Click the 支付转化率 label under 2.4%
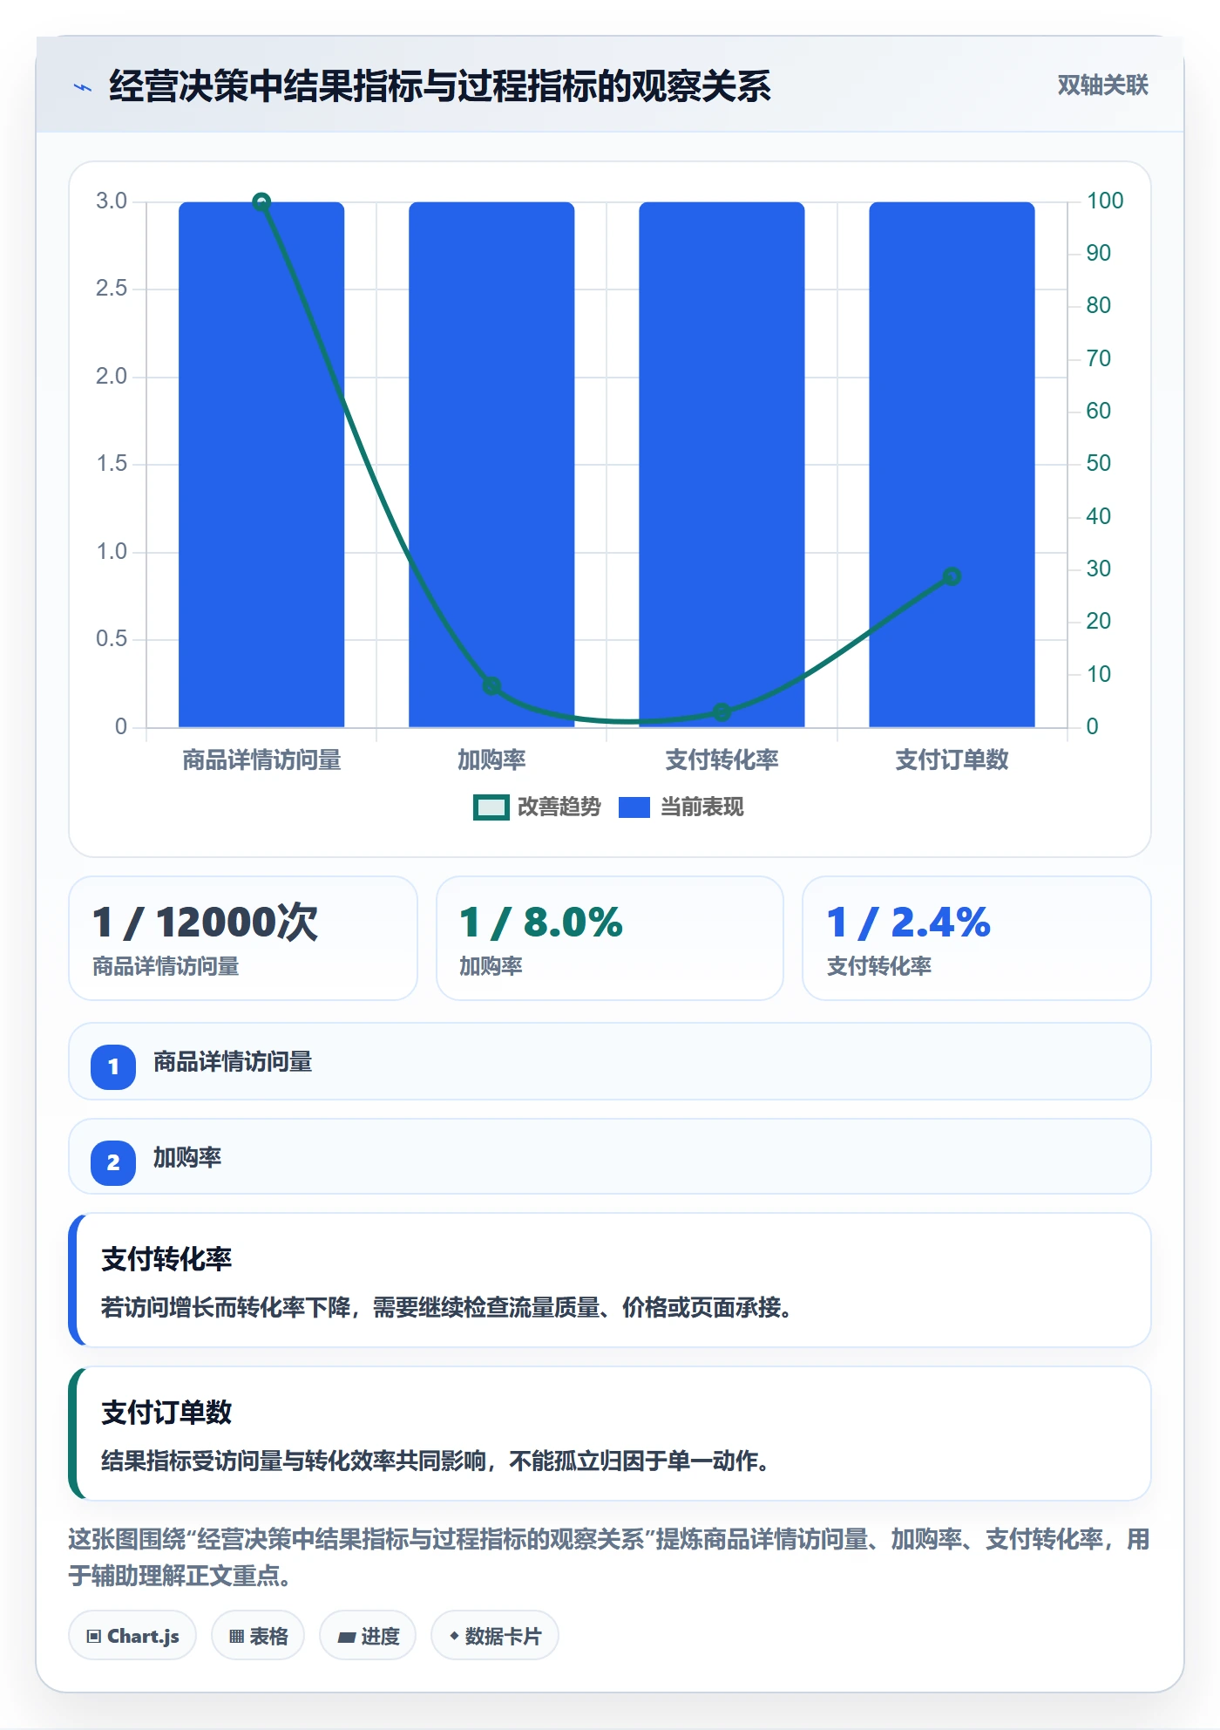 tap(879, 966)
